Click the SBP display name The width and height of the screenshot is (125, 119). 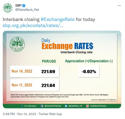coord(18,6)
